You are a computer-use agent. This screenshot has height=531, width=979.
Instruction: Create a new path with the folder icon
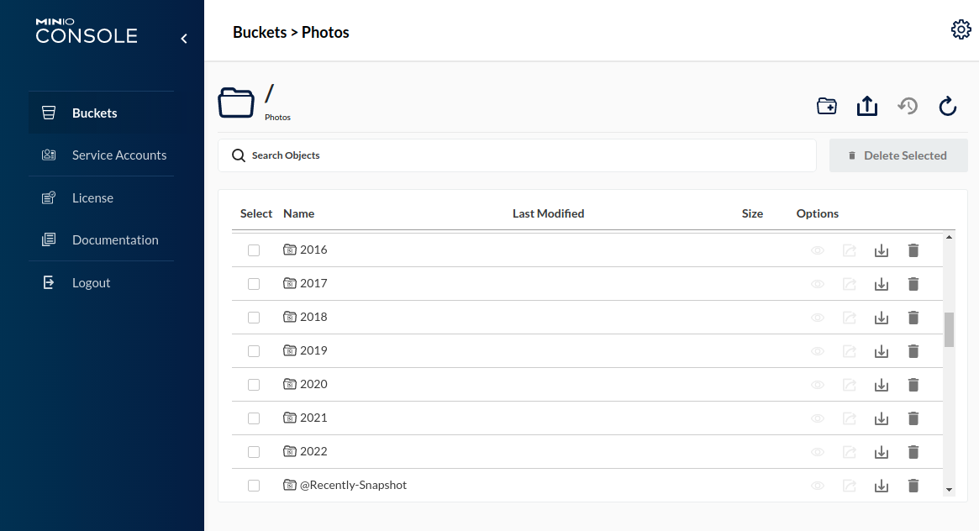coord(826,106)
